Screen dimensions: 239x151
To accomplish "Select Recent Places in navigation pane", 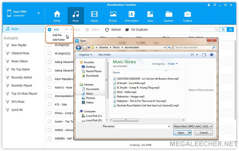I will pos(92,71).
